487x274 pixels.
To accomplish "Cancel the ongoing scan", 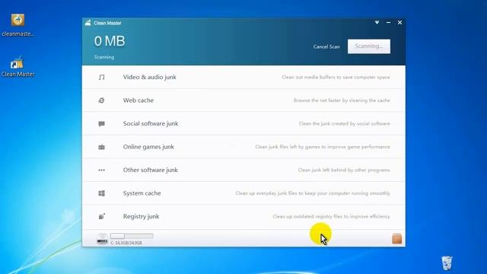I will click(x=326, y=46).
